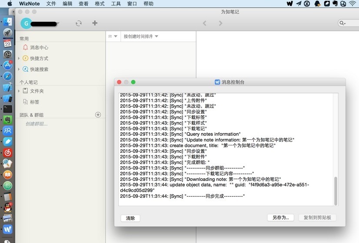
Task: Expand the 文件夹 folder tree arrow
Action: 19,91
